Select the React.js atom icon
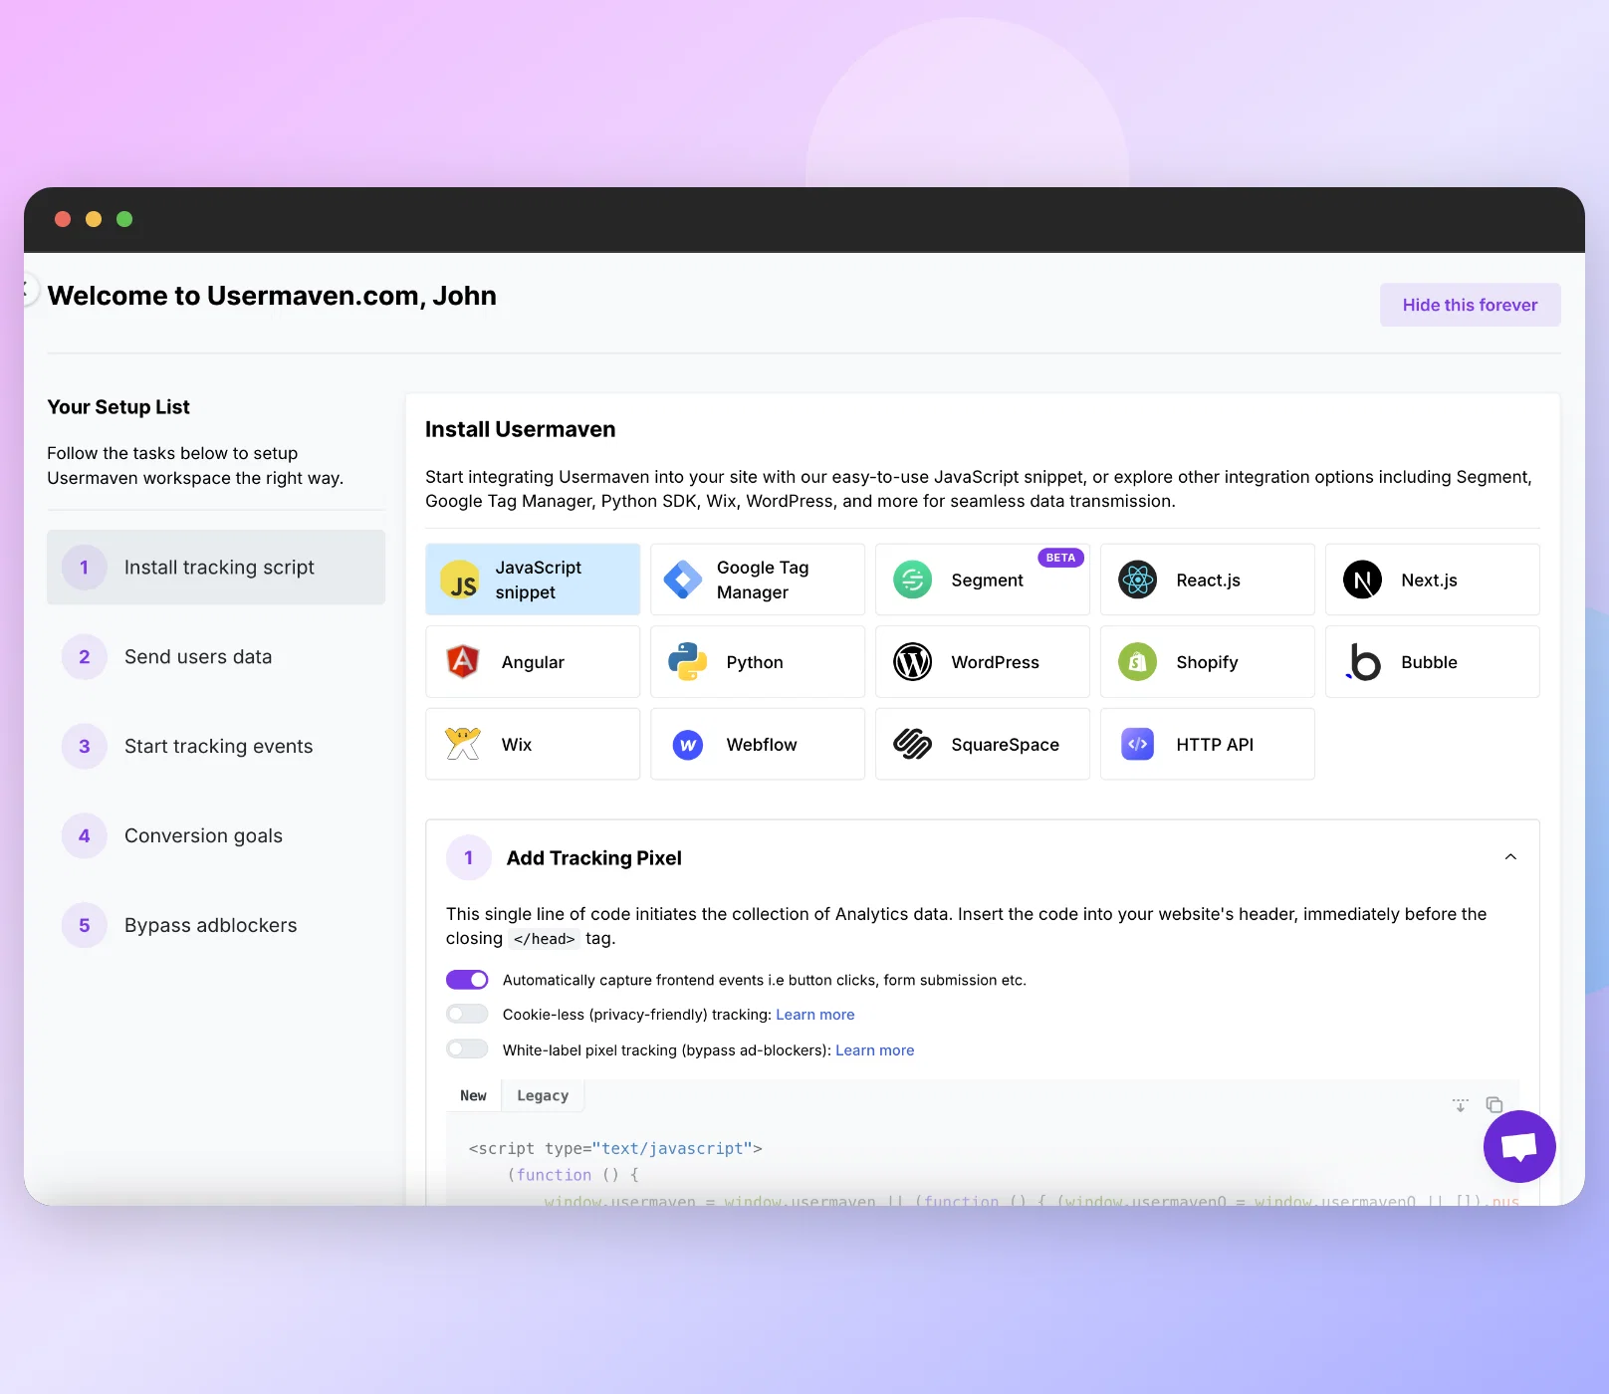 pyautogui.click(x=1137, y=580)
